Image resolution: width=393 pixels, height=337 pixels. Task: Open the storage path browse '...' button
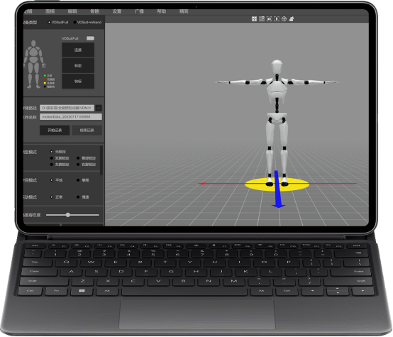(x=99, y=108)
